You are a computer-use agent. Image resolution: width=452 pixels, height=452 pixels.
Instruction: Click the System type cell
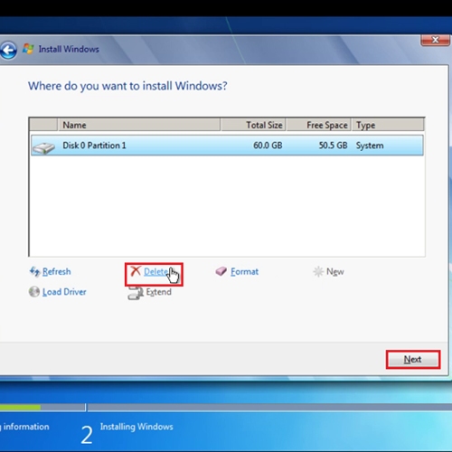[370, 146]
